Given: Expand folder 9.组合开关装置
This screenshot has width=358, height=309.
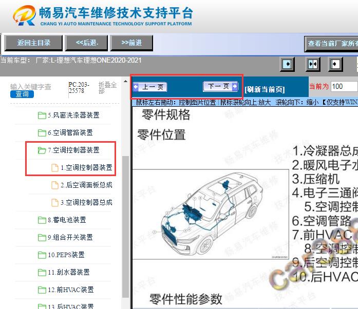Looking at the screenshot, I should [70, 237].
